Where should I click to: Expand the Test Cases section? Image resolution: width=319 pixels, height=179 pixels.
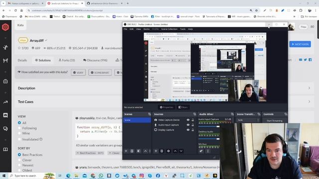pyautogui.click(x=309, y=101)
